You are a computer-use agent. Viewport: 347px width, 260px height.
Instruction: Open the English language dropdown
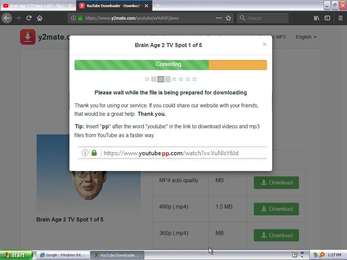pyautogui.click(x=306, y=37)
